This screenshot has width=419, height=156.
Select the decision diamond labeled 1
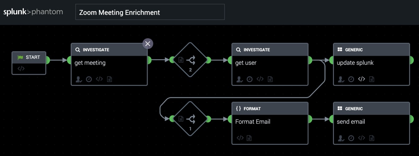pos(190,119)
